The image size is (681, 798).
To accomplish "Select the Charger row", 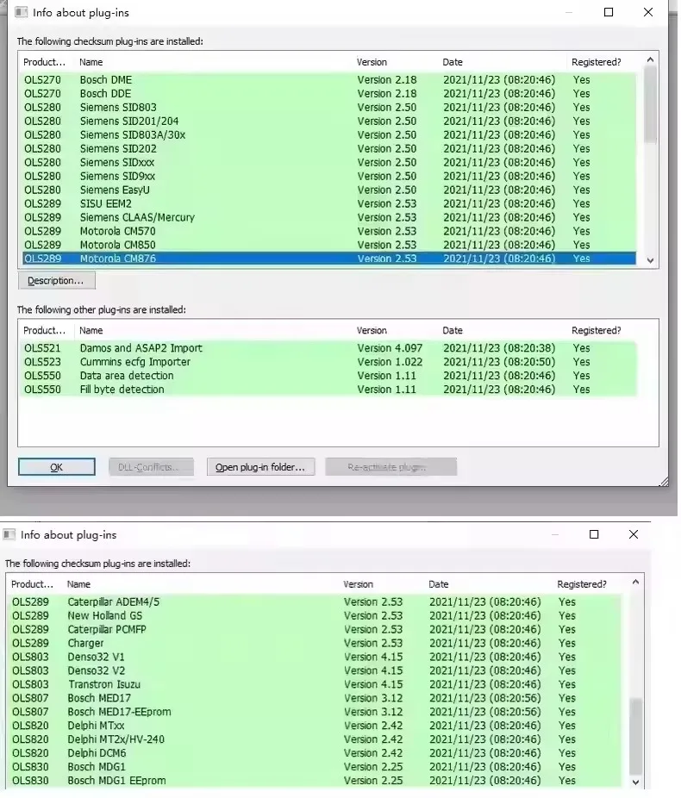I will click(x=316, y=643).
